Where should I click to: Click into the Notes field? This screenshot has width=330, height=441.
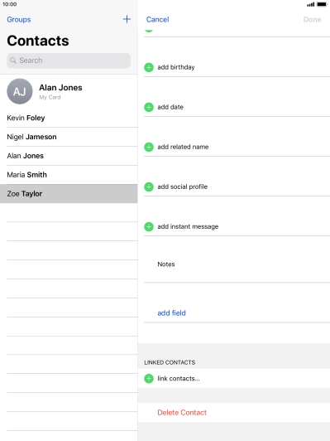pos(237,264)
